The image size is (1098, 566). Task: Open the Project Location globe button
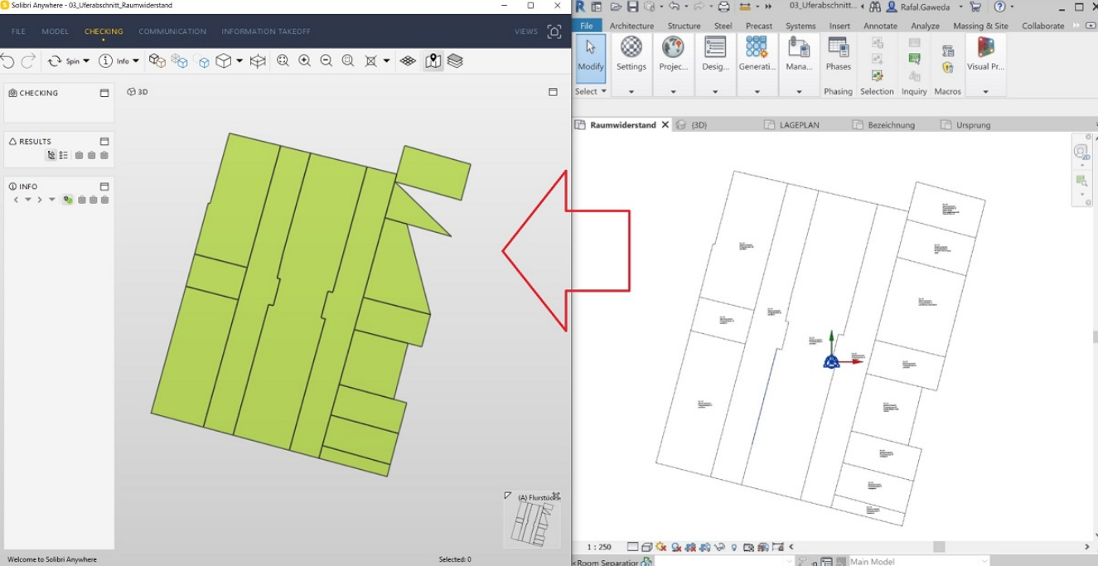tap(673, 55)
